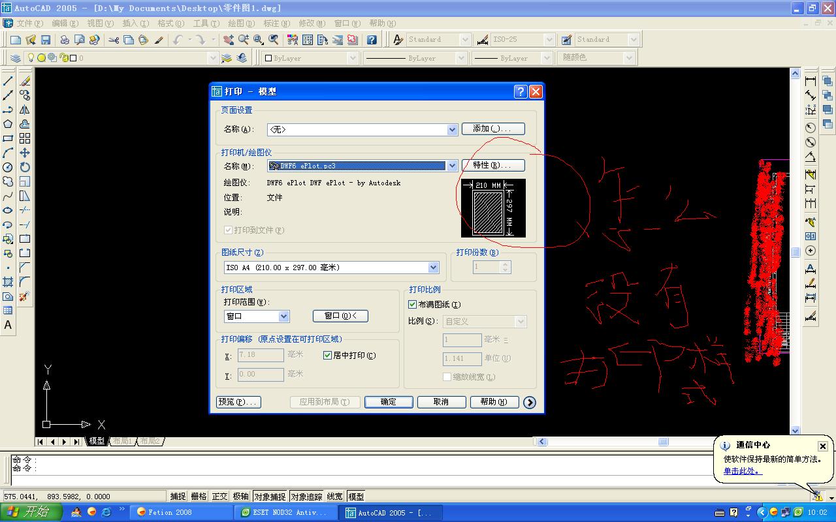This screenshot has width=836, height=522.
Task: Open the printer 名称 dropdown (DWF6 ePlot.pc3)
Action: pos(452,166)
